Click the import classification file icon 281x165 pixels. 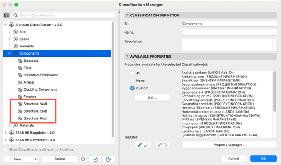click(x=95, y=159)
